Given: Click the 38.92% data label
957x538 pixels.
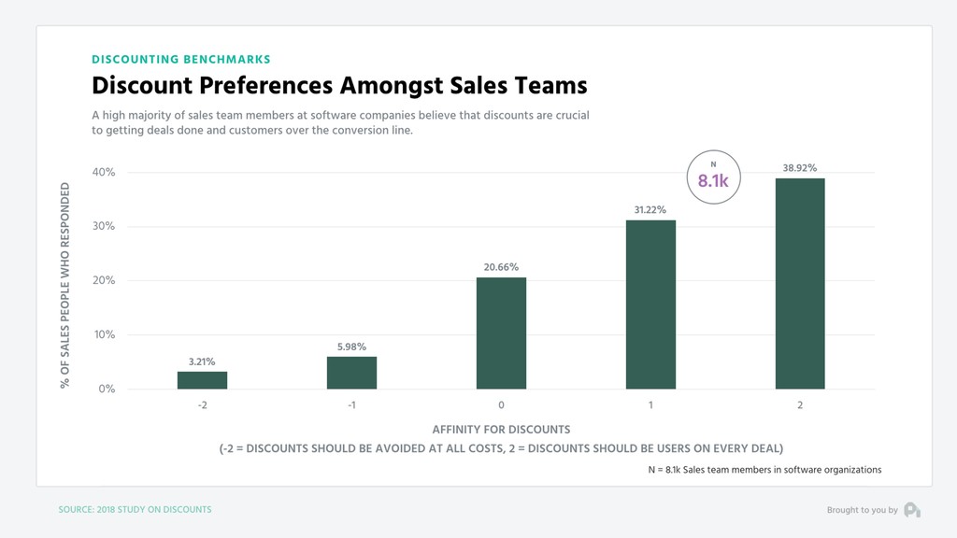Looking at the screenshot, I should pos(800,168).
